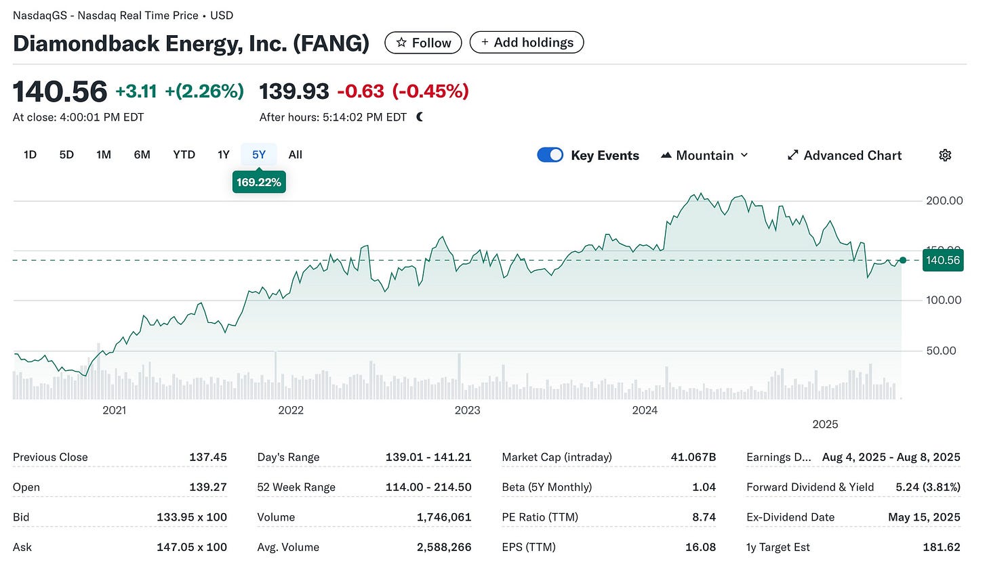Click the Ex-Dividend Date value May 15, 2025
The height and width of the screenshot is (572, 987).
pos(924,516)
